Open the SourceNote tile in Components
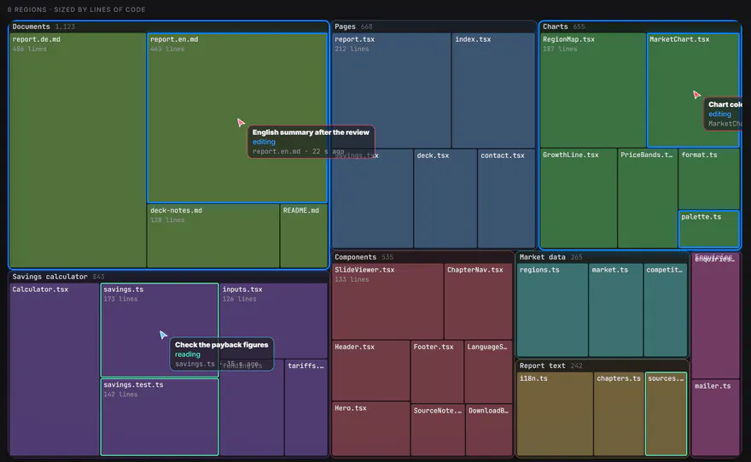Viewport: 751px width, 462px height. click(437, 430)
